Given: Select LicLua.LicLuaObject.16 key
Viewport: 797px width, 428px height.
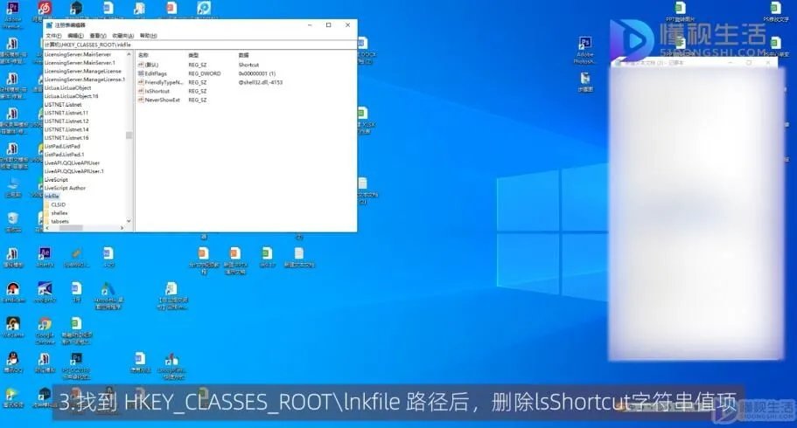Looking at the screenshot, I should click(x=71, y=96).
